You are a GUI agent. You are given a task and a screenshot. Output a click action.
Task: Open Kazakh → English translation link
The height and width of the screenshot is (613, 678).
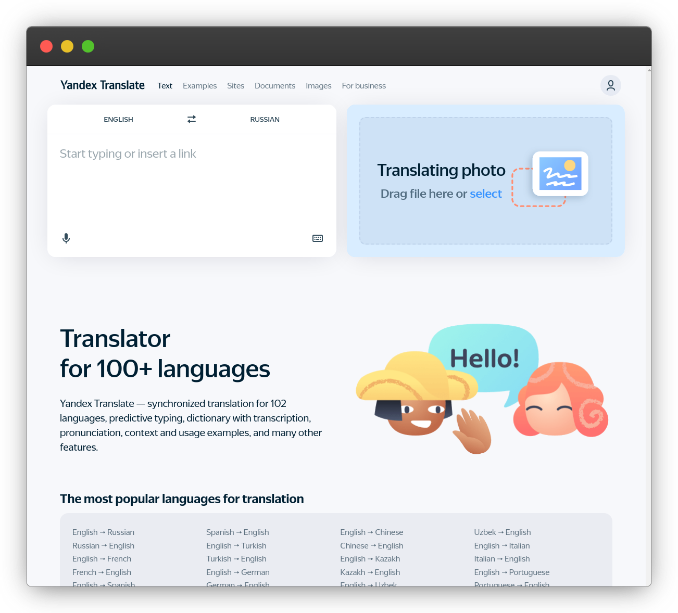(370, 572)
